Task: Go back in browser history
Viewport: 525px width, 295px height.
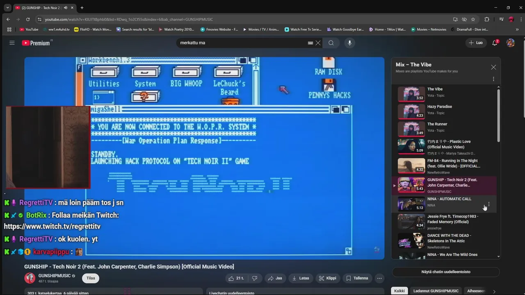Action: (x=8, y=19)
